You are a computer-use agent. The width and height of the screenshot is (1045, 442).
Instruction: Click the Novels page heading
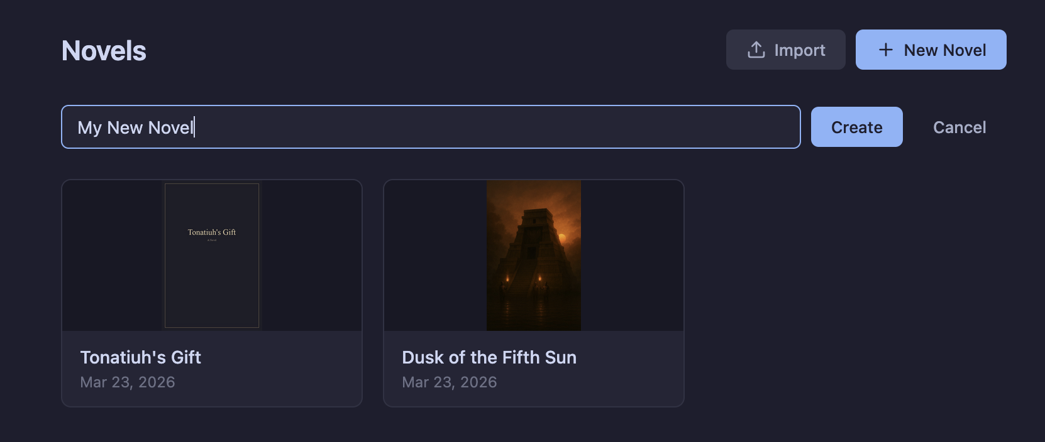point(104,51)
